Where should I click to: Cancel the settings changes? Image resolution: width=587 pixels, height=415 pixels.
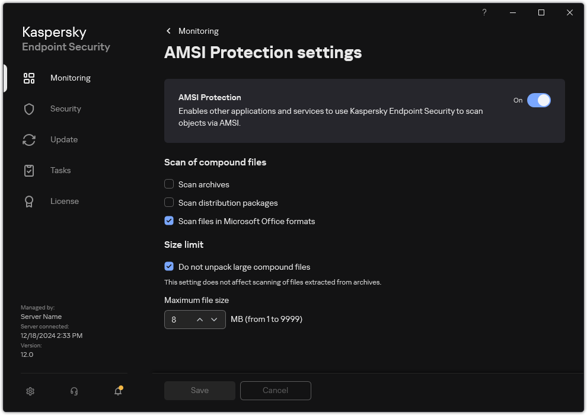pos(275,390)
